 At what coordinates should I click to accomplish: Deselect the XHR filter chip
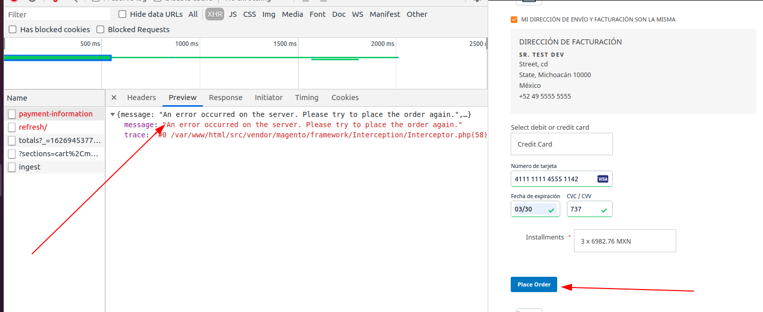click(214, 14)
